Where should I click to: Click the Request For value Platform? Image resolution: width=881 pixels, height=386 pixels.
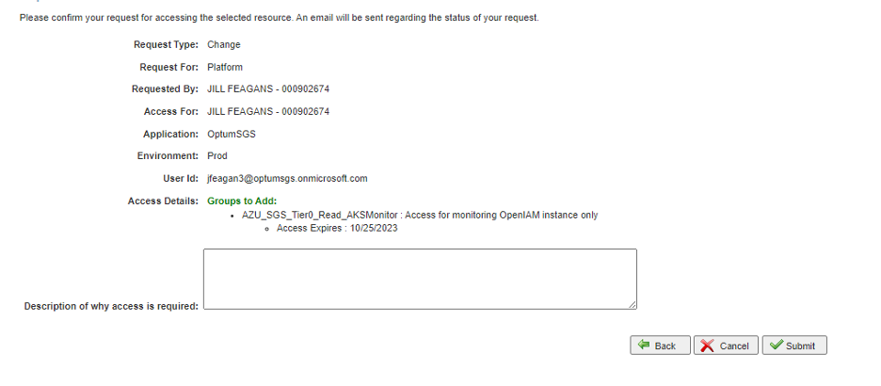tap(226, 67)
